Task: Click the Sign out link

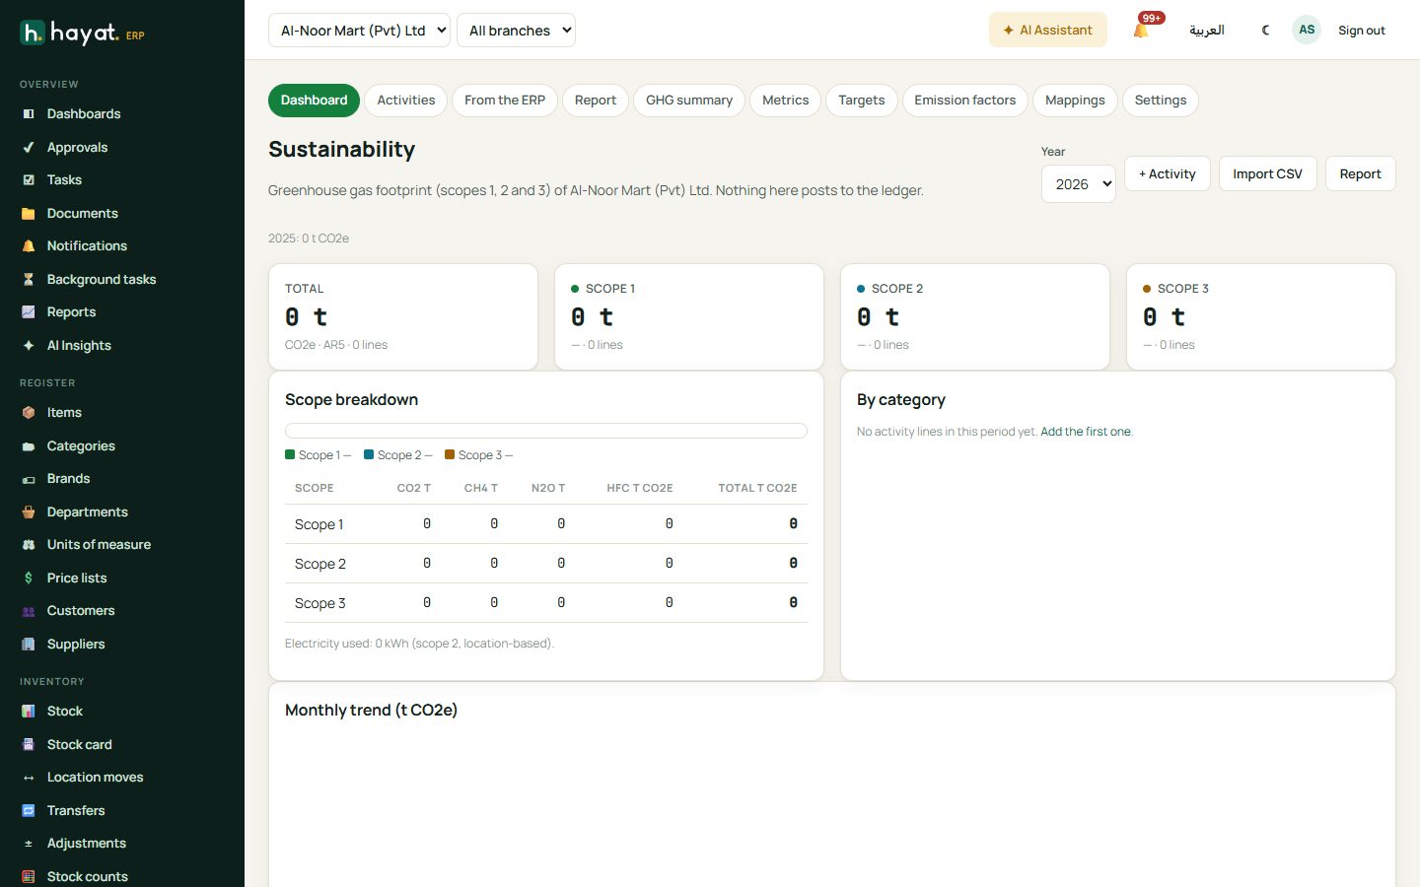Action: (1362, 31)
